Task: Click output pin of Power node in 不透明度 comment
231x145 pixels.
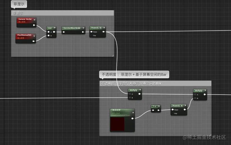Action: pyautogui.click(x=185, y=110)
